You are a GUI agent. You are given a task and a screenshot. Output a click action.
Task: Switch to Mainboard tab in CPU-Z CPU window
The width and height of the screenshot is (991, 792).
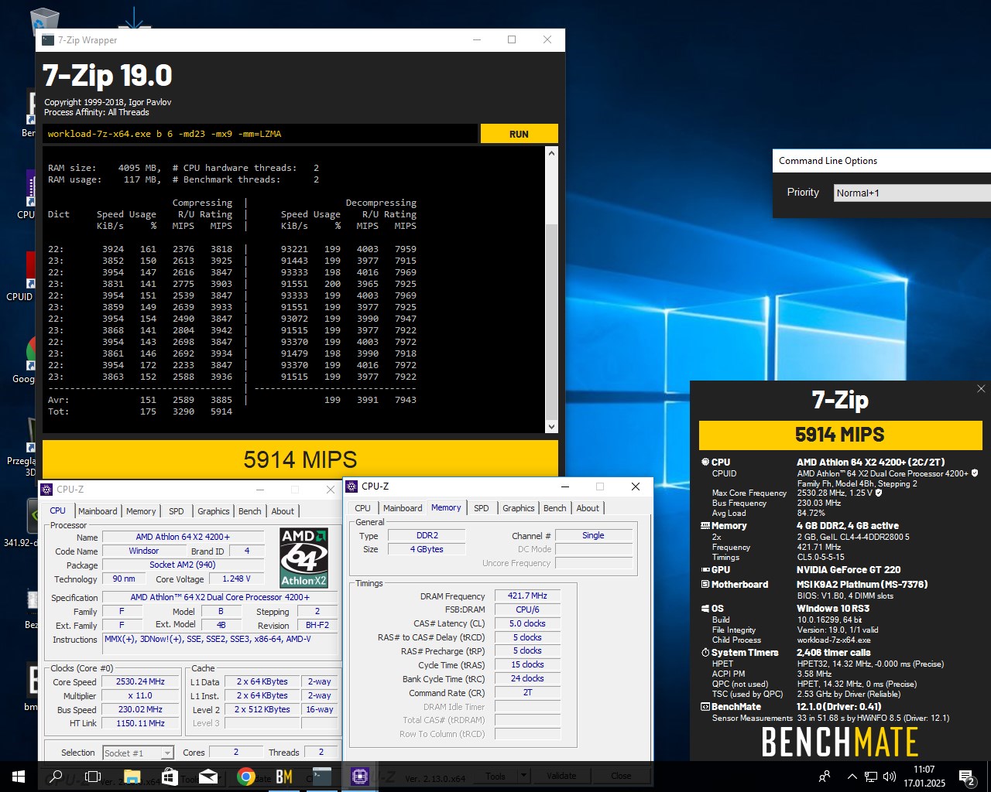pyautogui.click(x=98, y=511)
